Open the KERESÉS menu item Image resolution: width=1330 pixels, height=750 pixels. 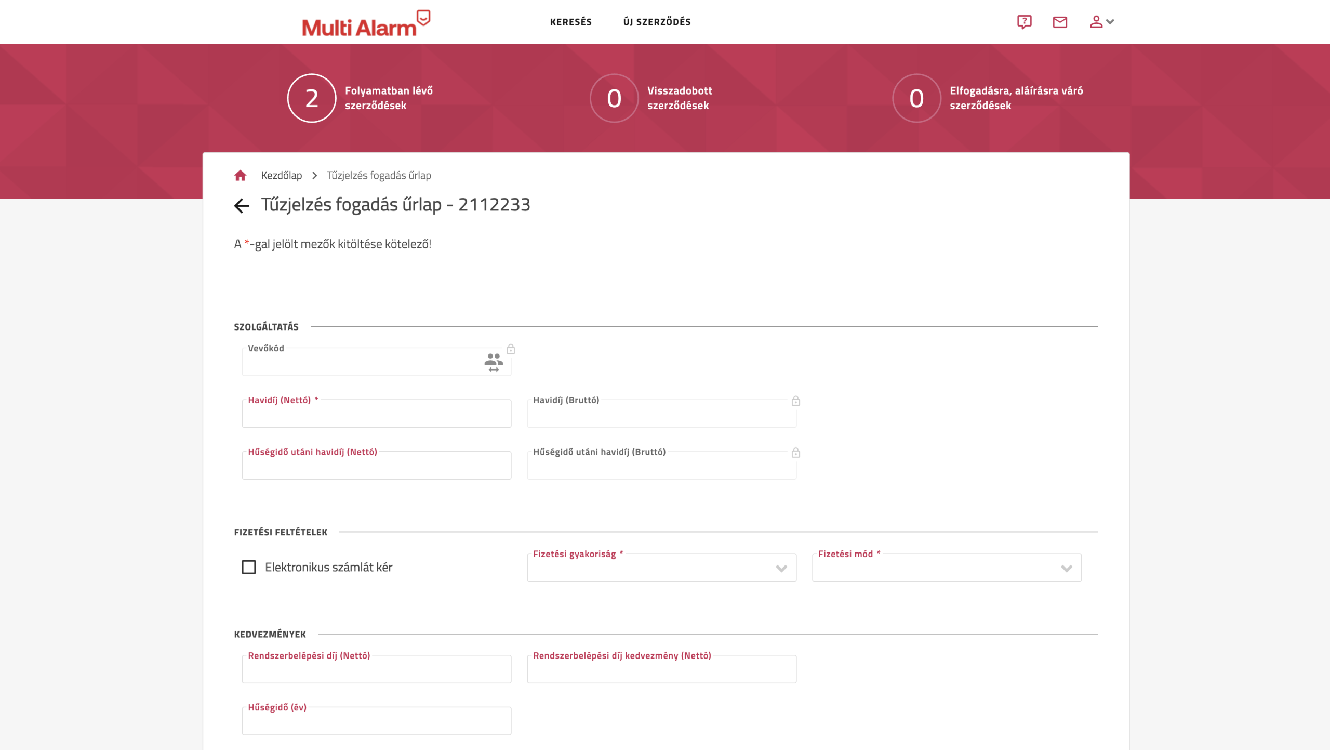point(570,22)
